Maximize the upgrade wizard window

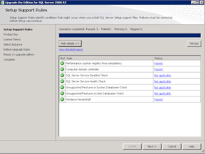point(197,3)
